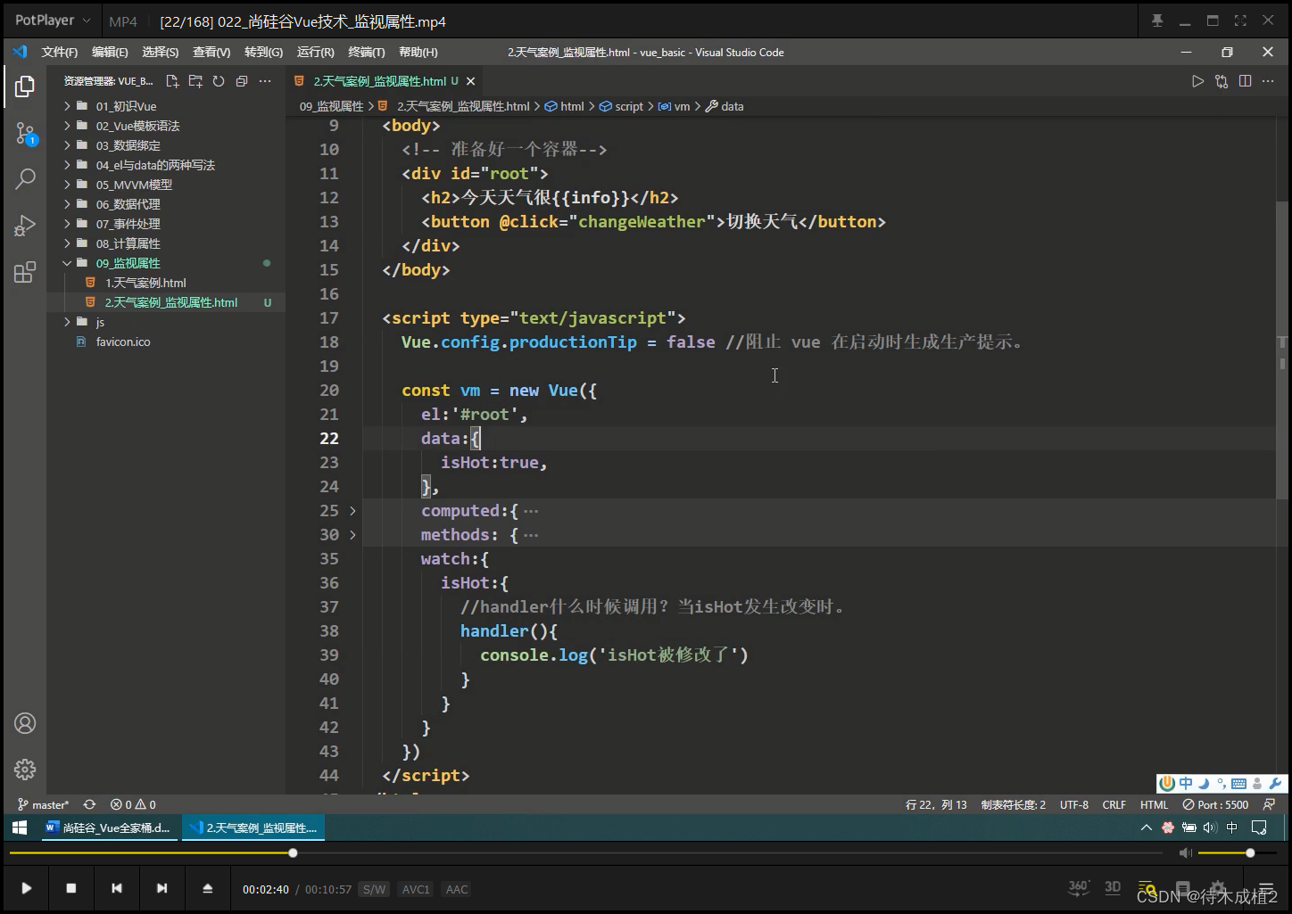Open the 运行(R) menu
Viewport: 1292px width, 914px height.
click(315, 53)
